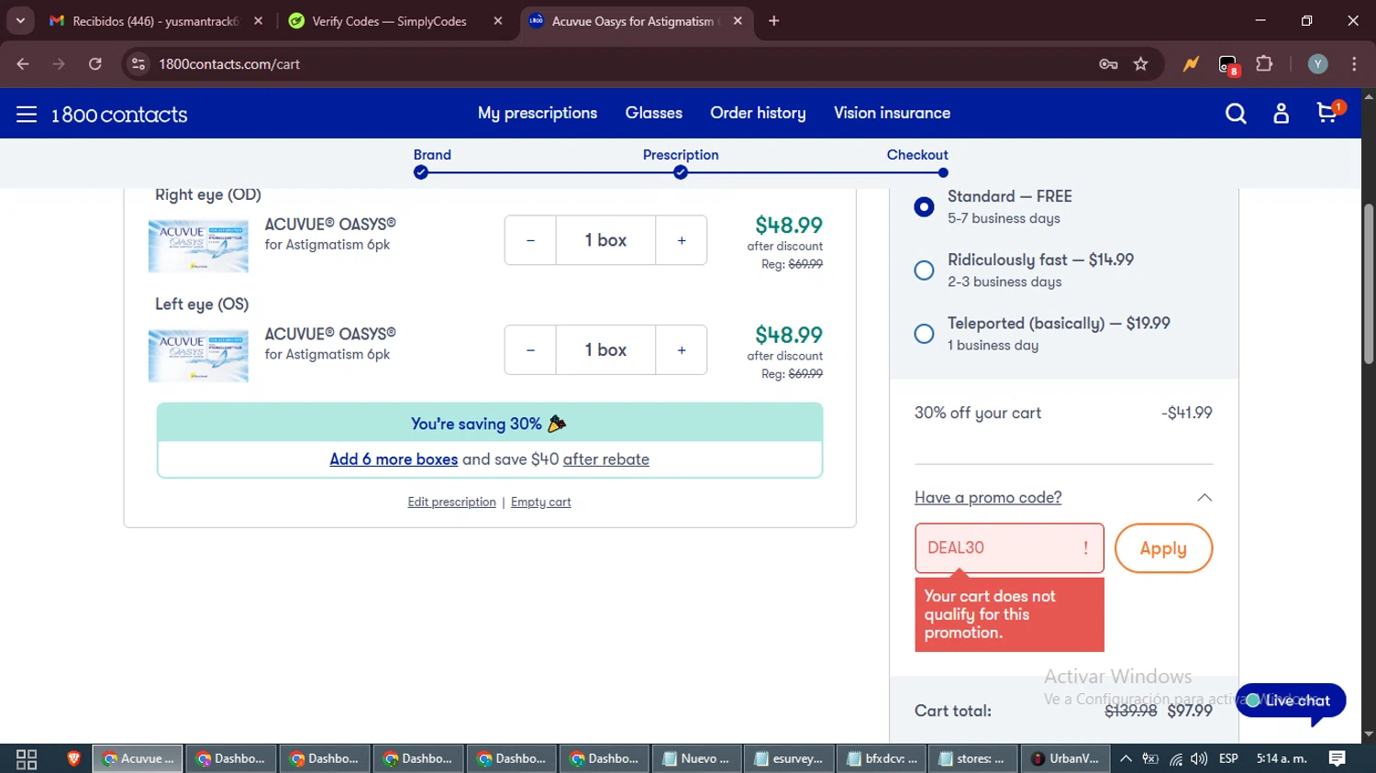Open the hamburger menu icon
This screenshot has width=1376, height=773.
[27, 114]
